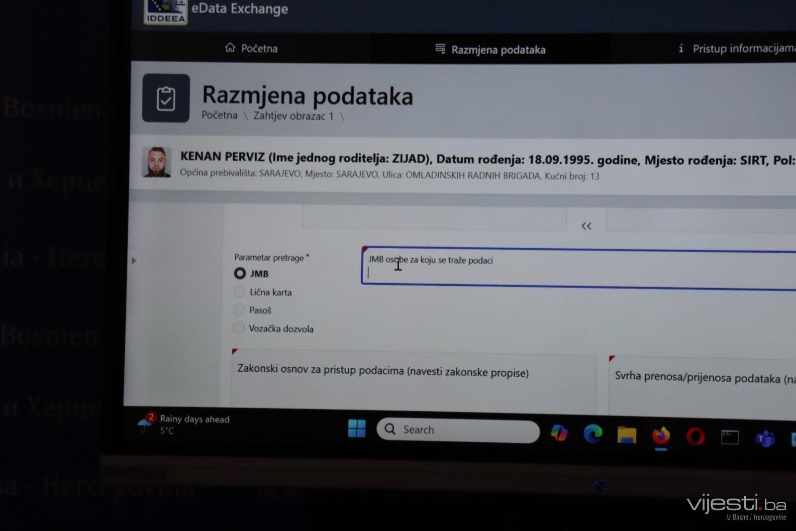The image size is (796, 531).
Task: Open Copilot from the taskbar
Action: pos(559,433)
